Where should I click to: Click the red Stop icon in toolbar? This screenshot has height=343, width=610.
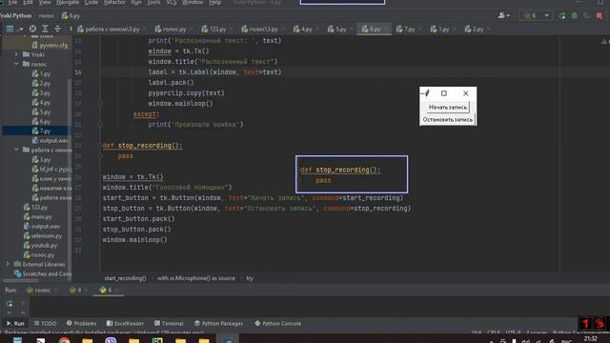pyautogui.click(x=600, y=15)
